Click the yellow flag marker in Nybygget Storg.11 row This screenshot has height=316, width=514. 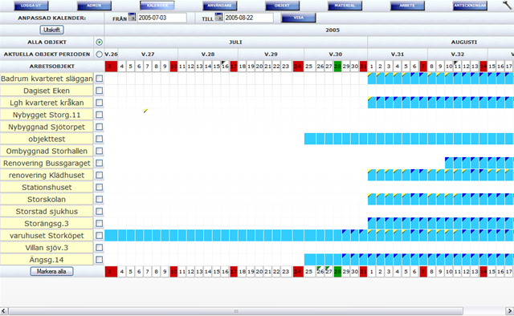(x=145, y=111)
